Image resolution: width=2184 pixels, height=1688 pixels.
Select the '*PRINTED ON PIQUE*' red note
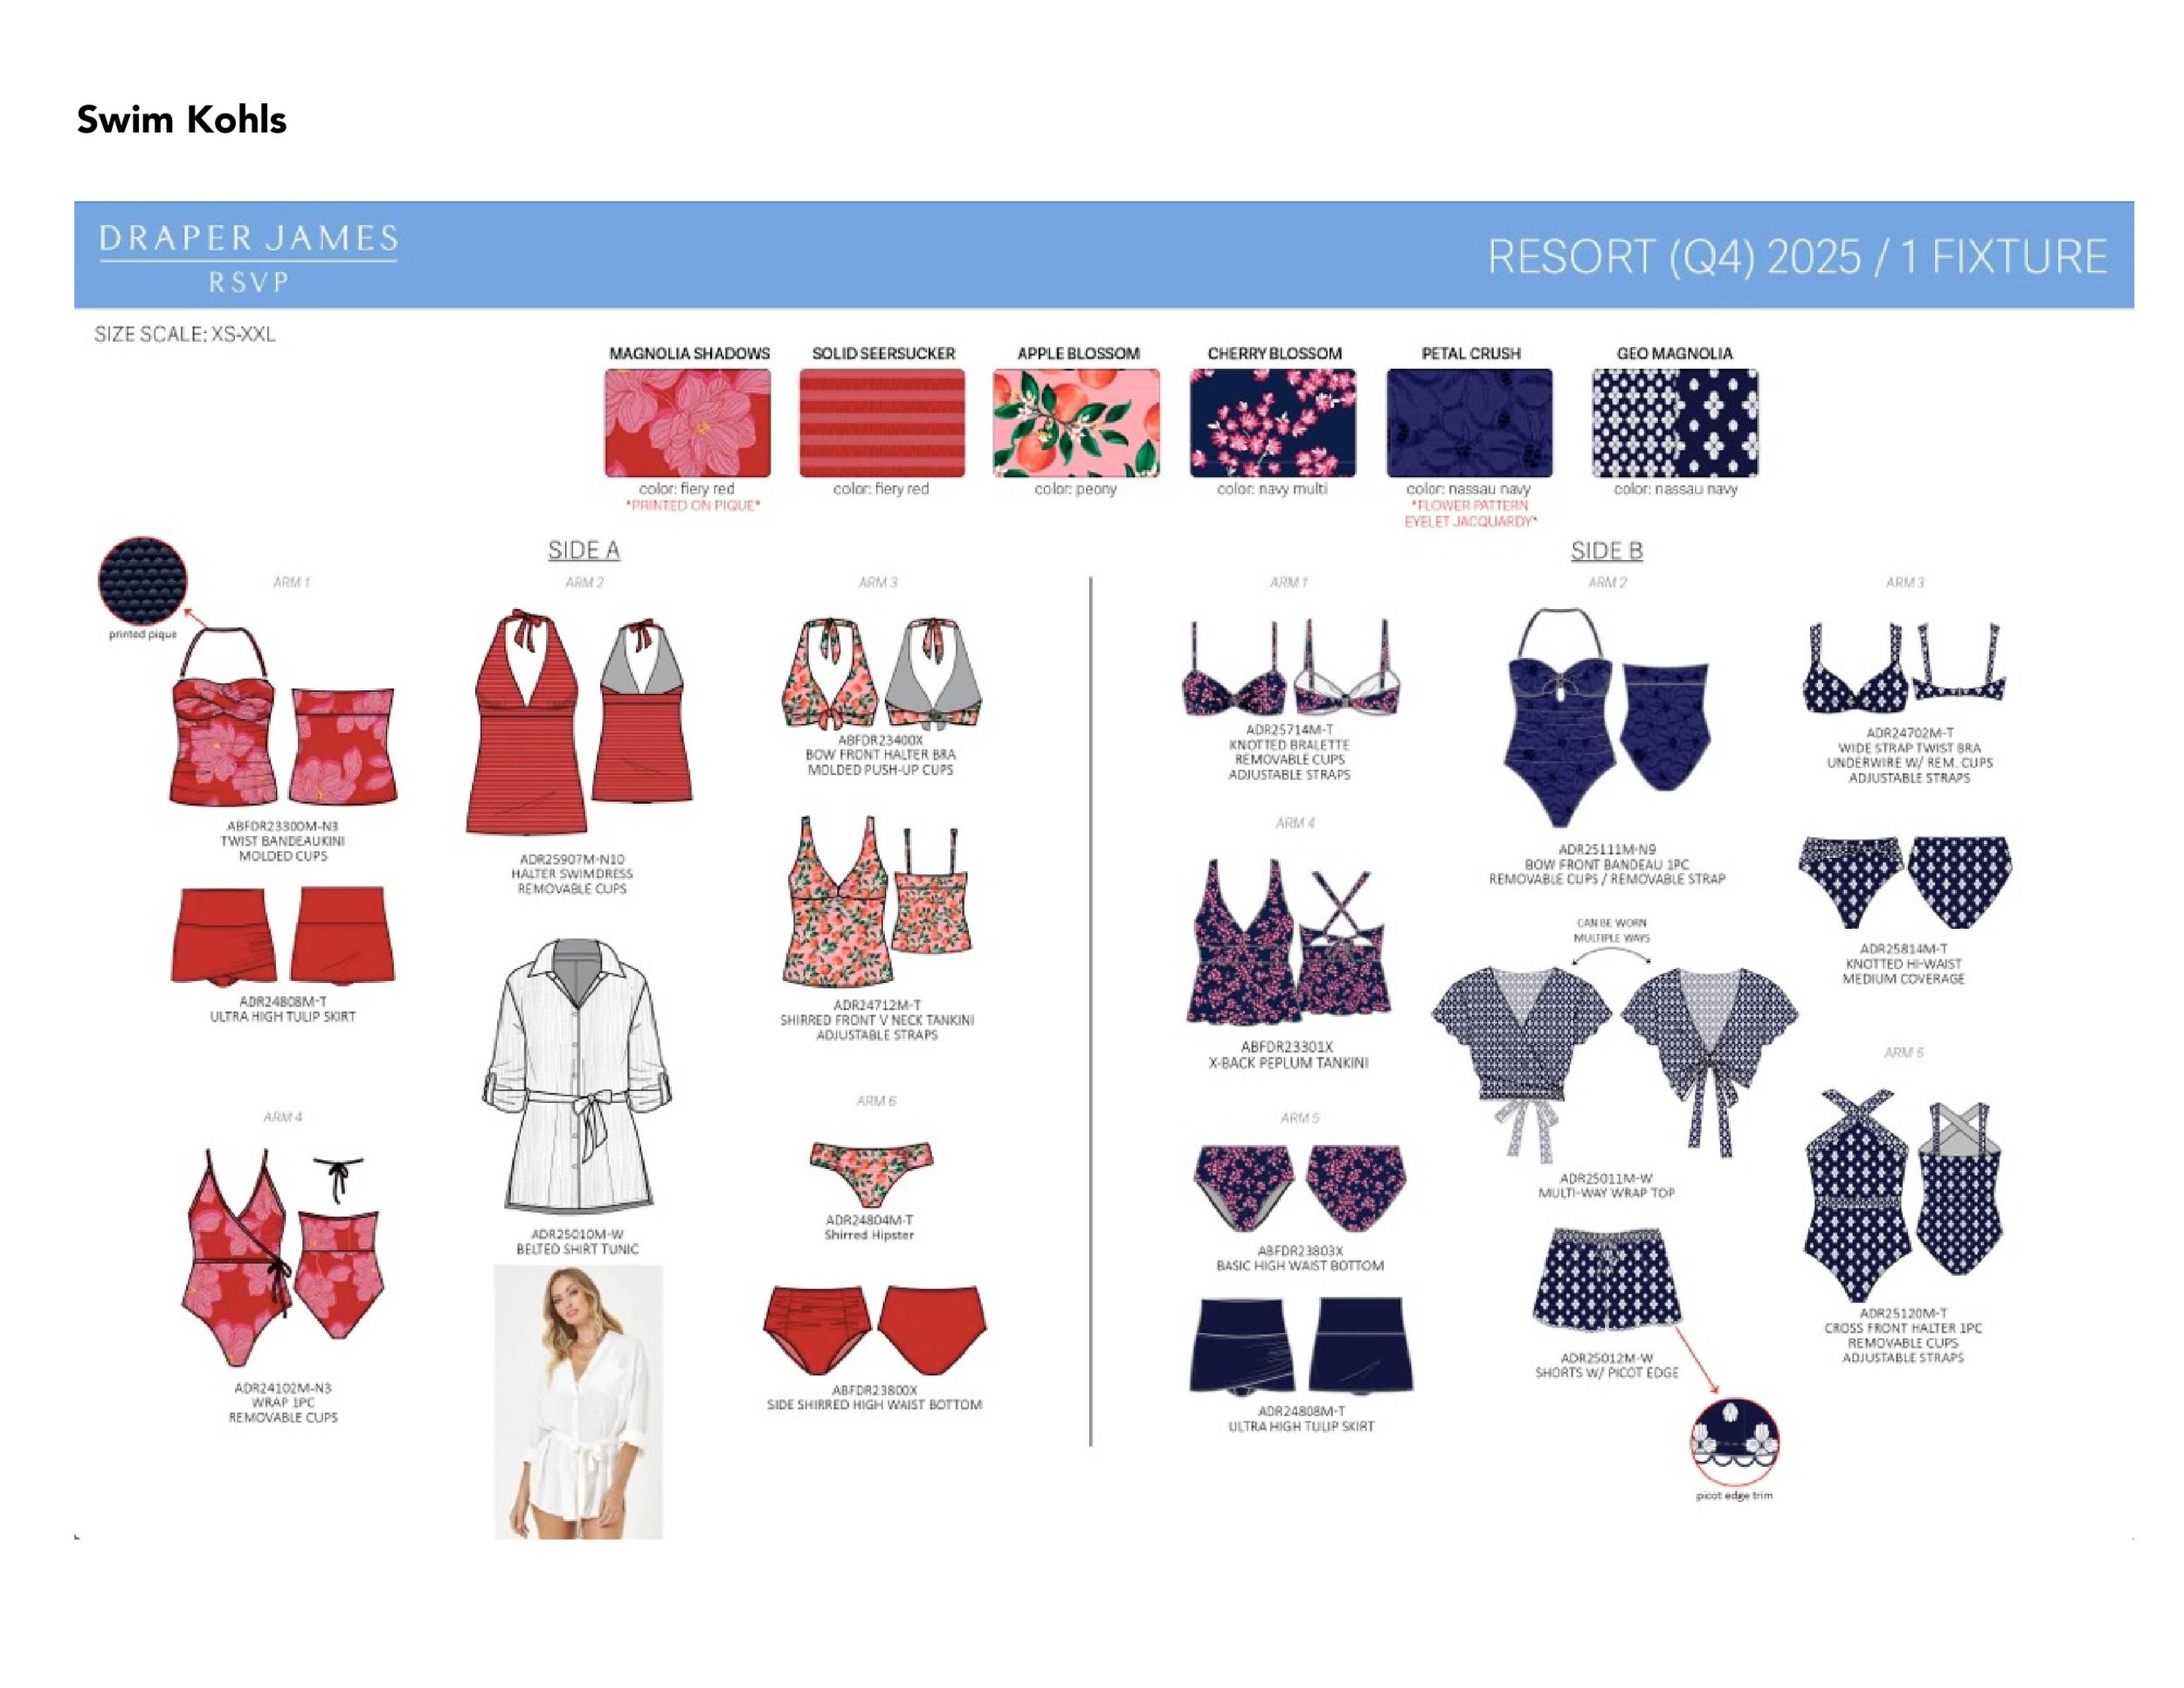coord(692,506)
